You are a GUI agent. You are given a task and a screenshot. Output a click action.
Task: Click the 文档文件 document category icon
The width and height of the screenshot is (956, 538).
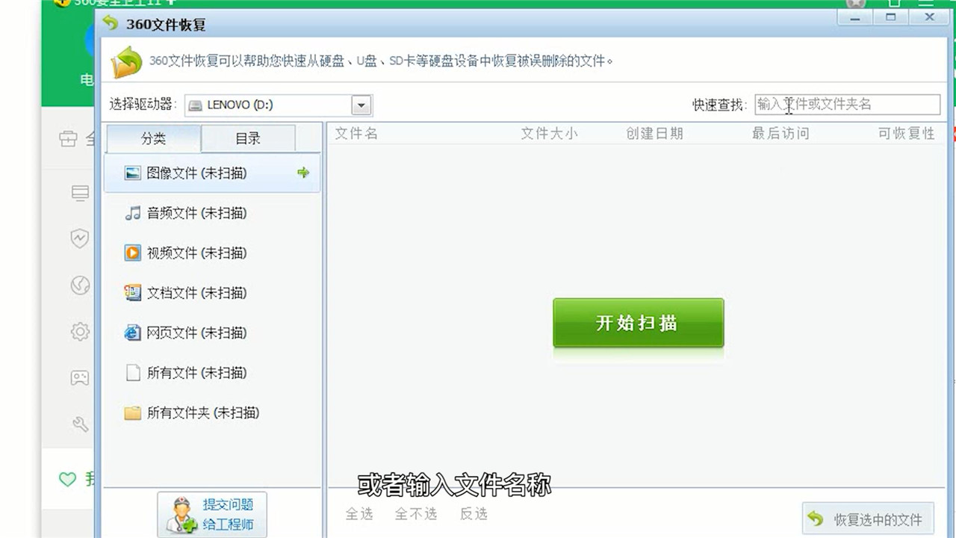(x=133, y=293)
